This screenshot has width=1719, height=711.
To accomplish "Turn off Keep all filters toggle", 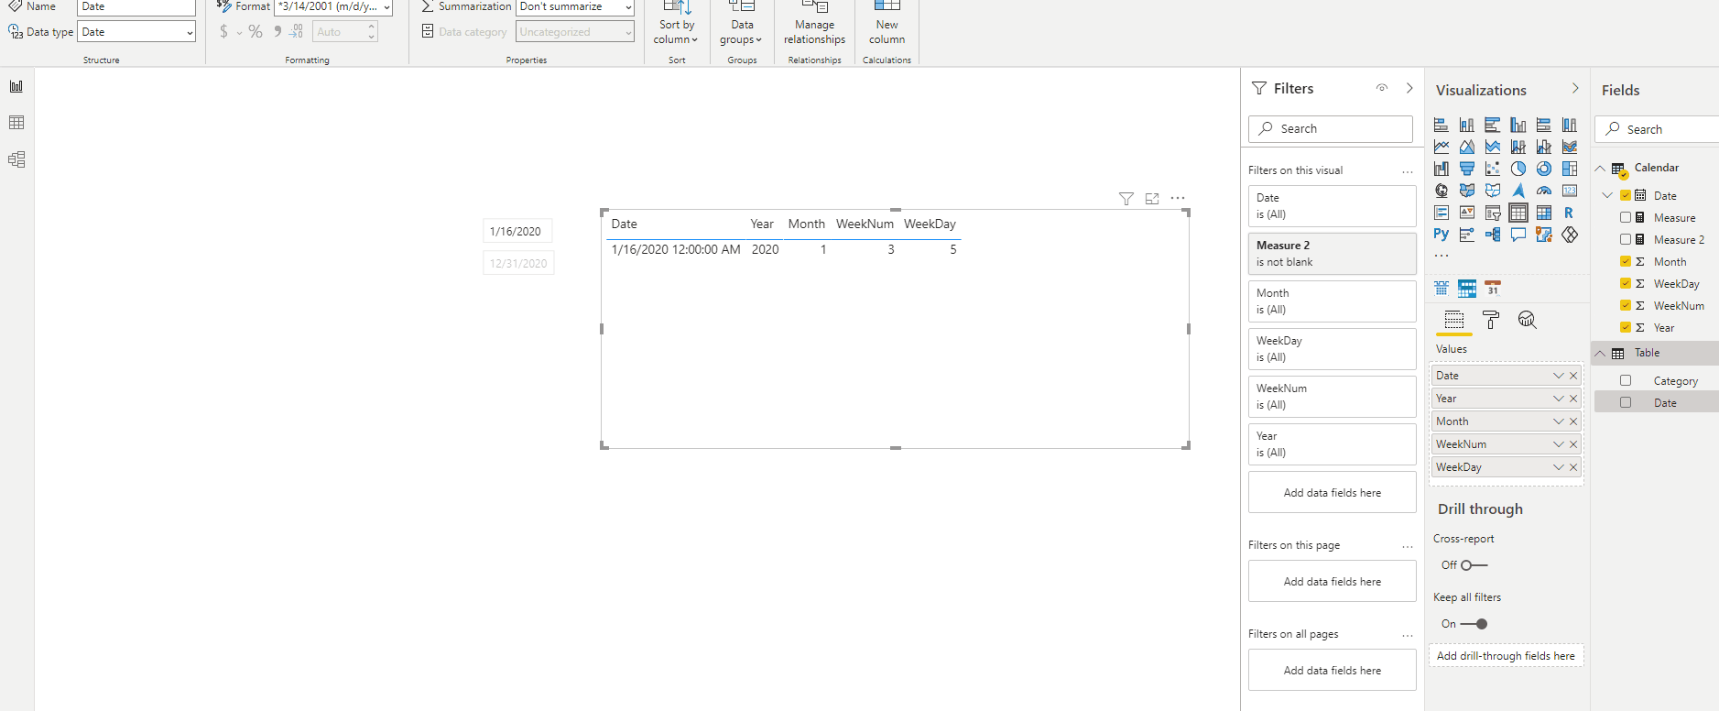I will [x=1474, y=624].
